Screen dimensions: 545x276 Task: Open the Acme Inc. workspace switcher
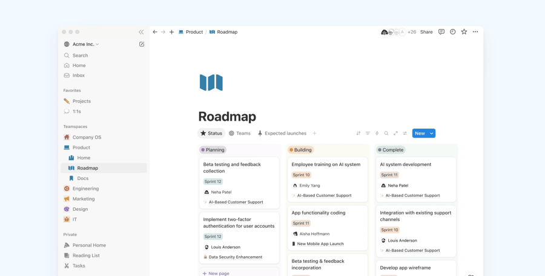pos(82,44)
